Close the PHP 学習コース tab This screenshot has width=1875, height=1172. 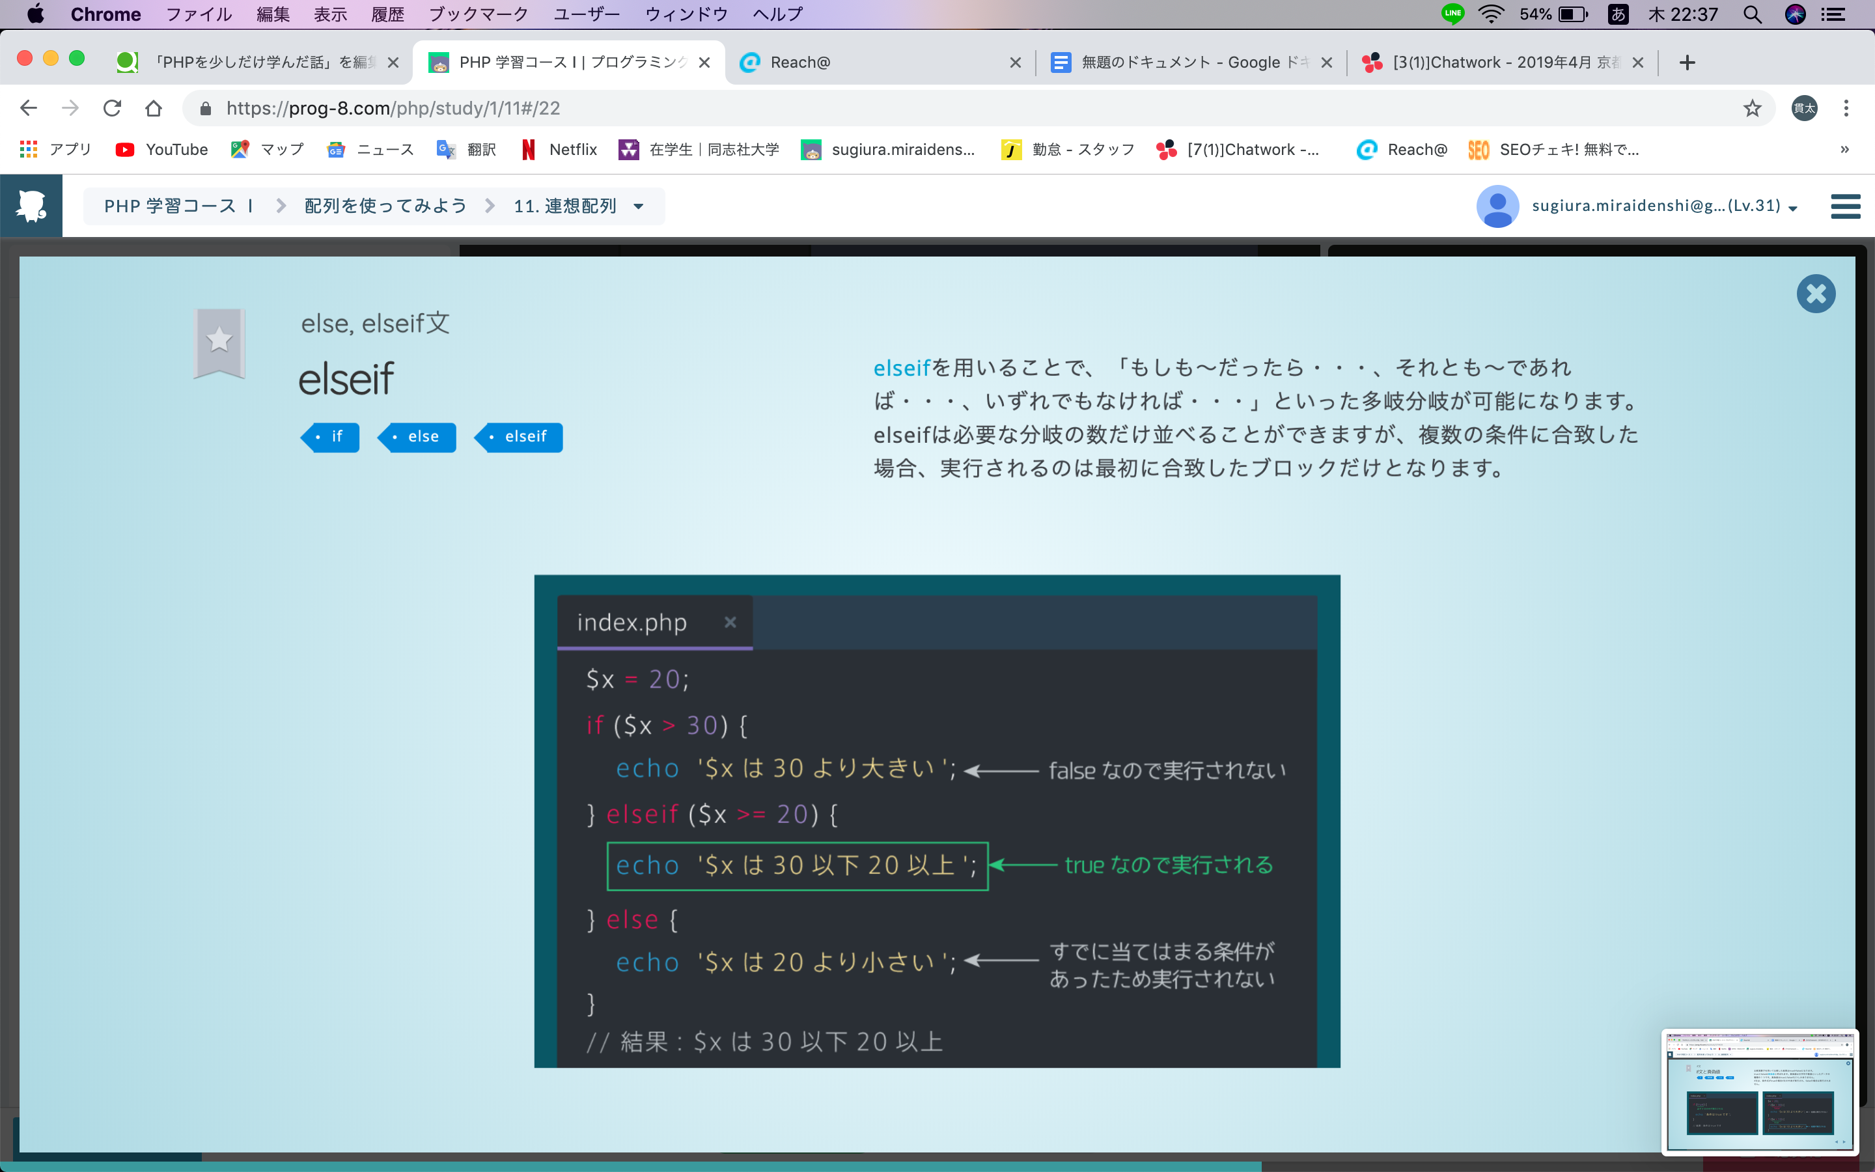704,62
